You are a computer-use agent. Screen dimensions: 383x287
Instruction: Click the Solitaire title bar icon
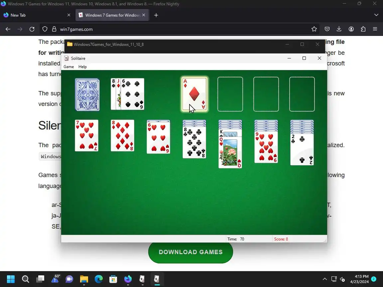(x=66, y=58)
